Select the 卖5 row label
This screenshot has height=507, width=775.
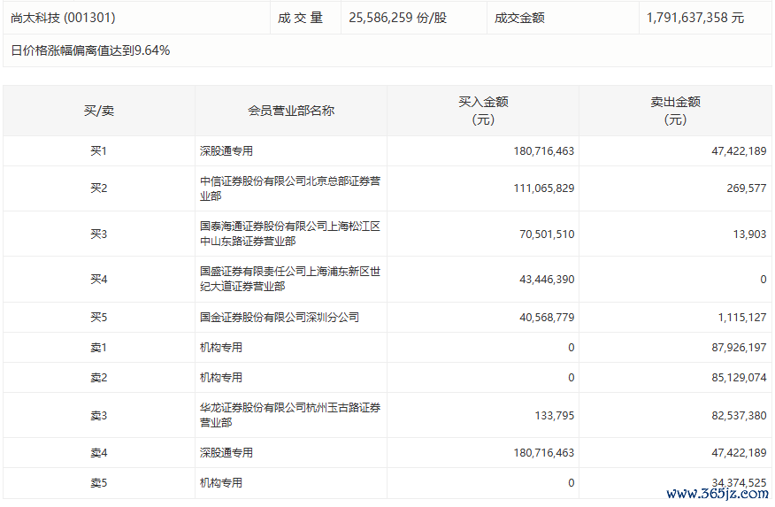click(98, 483)
